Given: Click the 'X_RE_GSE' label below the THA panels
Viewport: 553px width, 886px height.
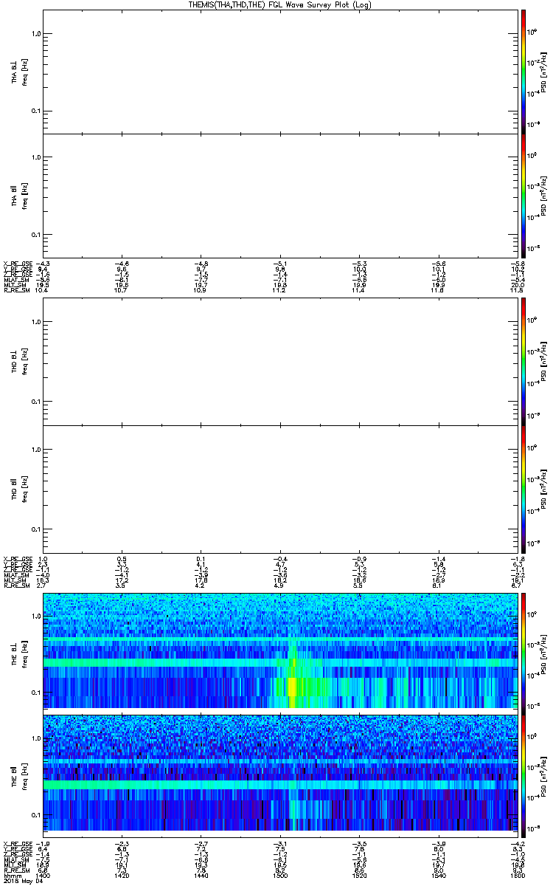Looking at the screenshot, I should coord(17,264).
